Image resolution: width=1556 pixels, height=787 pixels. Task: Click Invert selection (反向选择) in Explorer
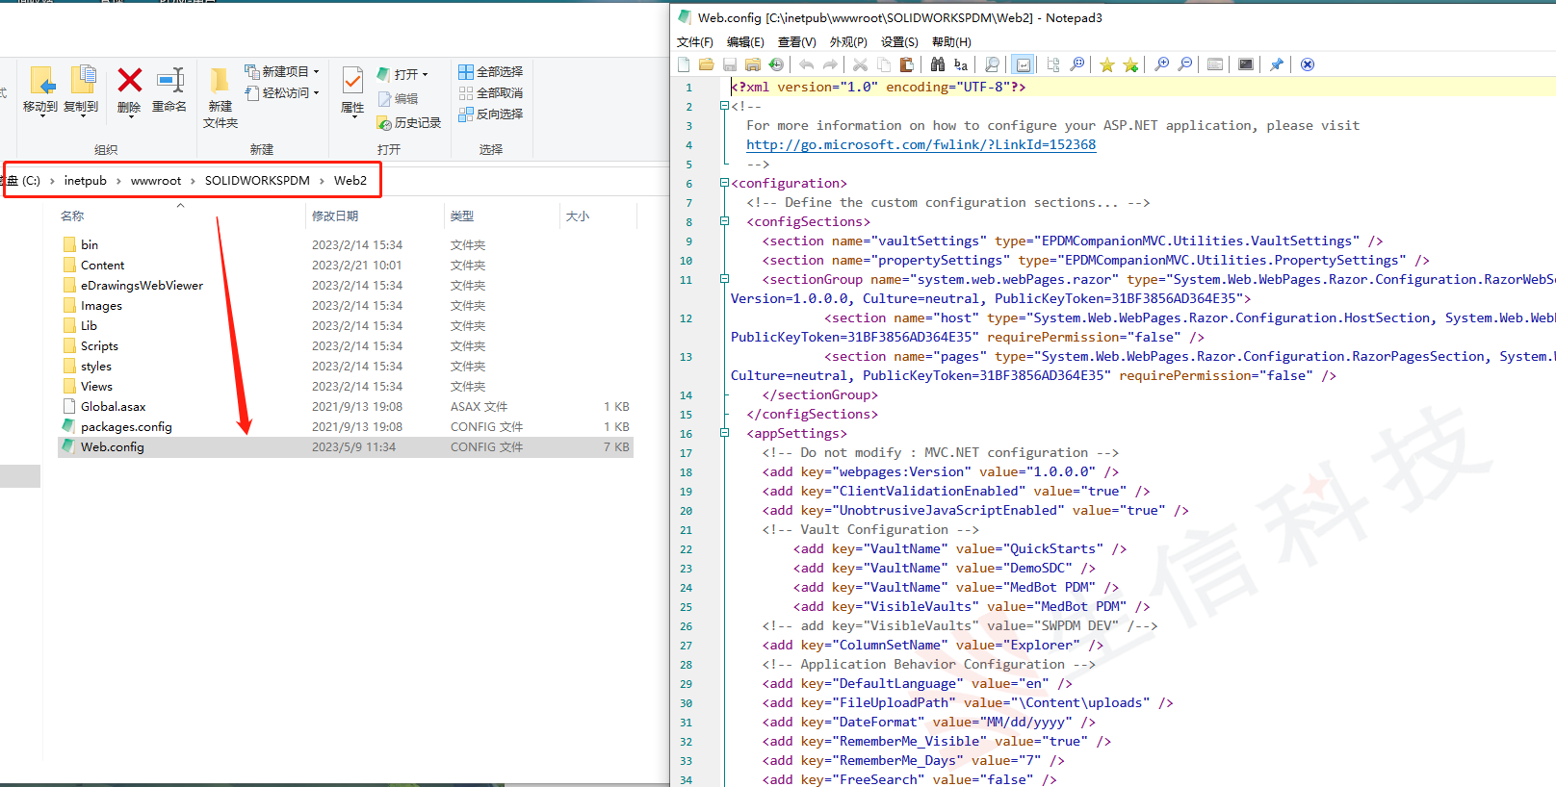tap(491, 114)
